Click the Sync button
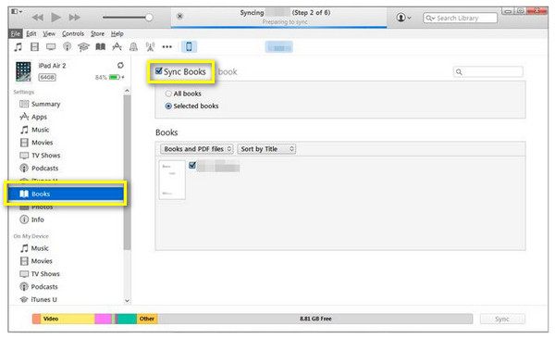The height and width of the screenshot is (339, 555). tap(502, 319)
